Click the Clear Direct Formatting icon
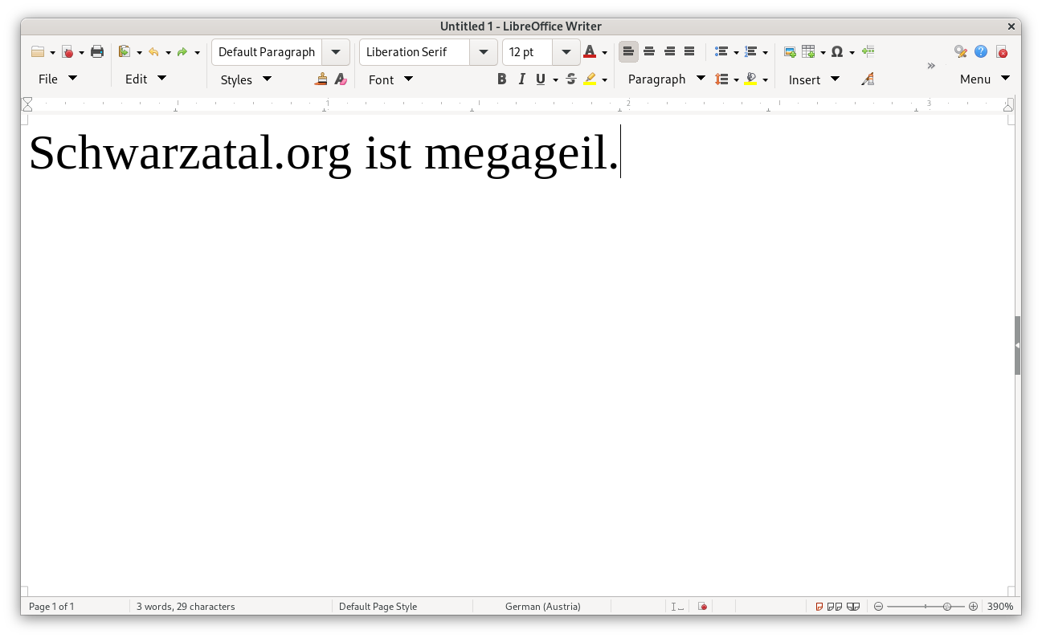The height and width of the screenshot is (638, 1042). coord(340,79)
